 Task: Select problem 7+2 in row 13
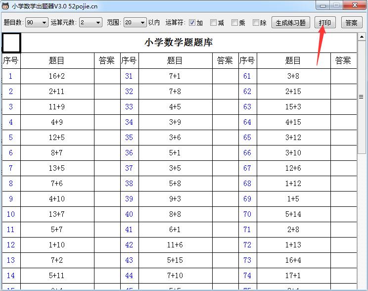pos(57,260)
